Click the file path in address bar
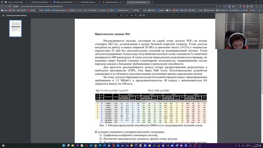263x148 pixels. point(41,7)
